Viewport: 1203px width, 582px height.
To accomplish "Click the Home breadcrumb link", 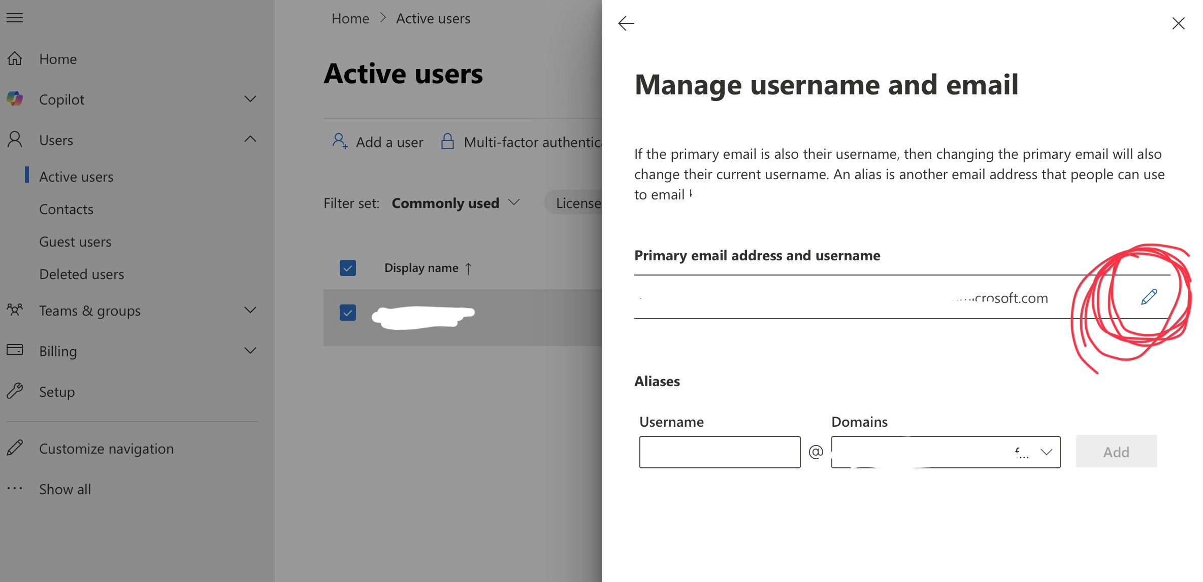I will 350,19.
